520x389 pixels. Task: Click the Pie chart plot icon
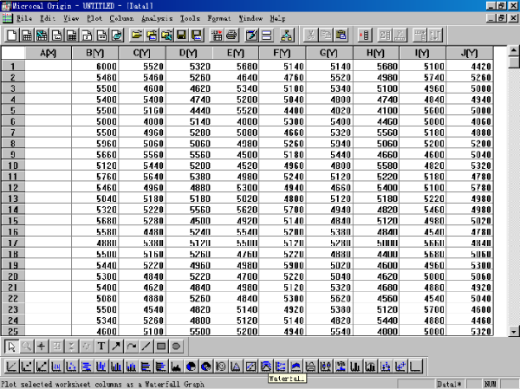(192, 366)
